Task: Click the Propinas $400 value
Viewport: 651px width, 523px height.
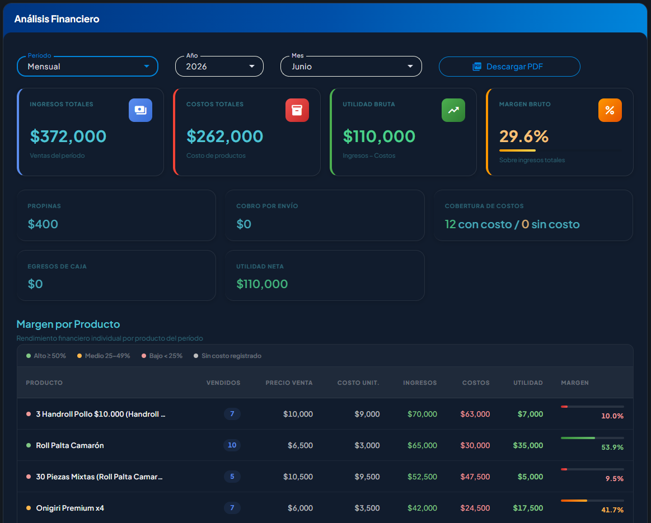Action: (43, 224)
